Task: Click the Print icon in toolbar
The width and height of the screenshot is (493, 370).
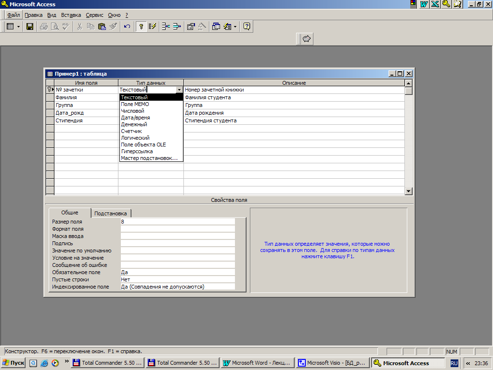Action: (x=44, y=27)
